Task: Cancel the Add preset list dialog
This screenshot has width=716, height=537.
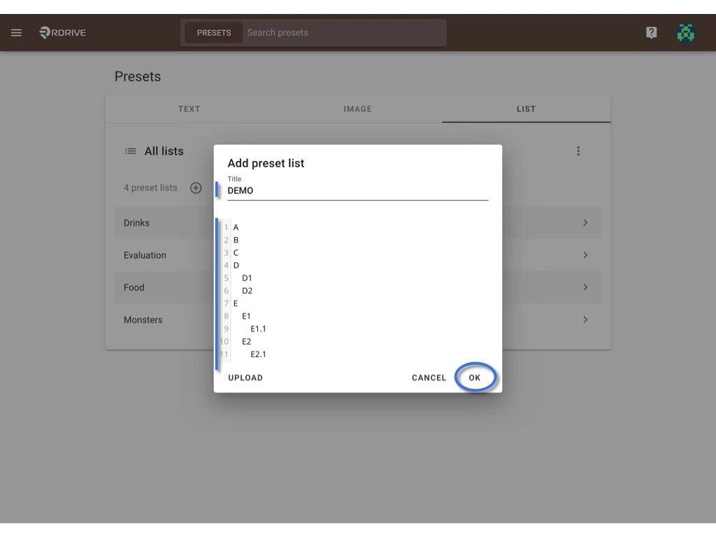Action: pos(429,378)
